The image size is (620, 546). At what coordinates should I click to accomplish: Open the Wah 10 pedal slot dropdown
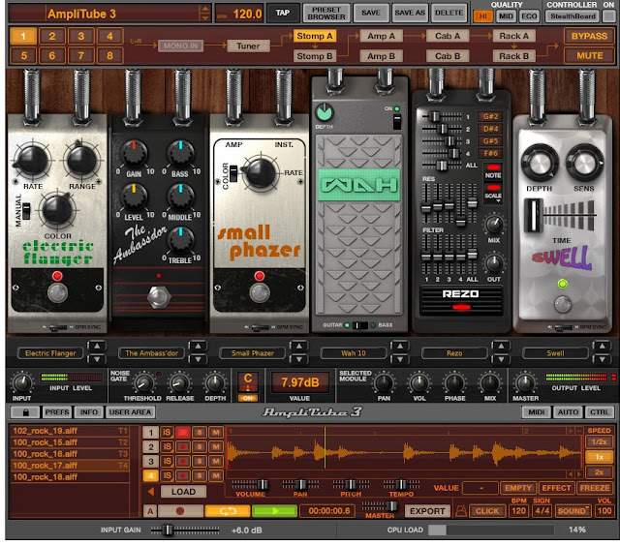[354, 353]
